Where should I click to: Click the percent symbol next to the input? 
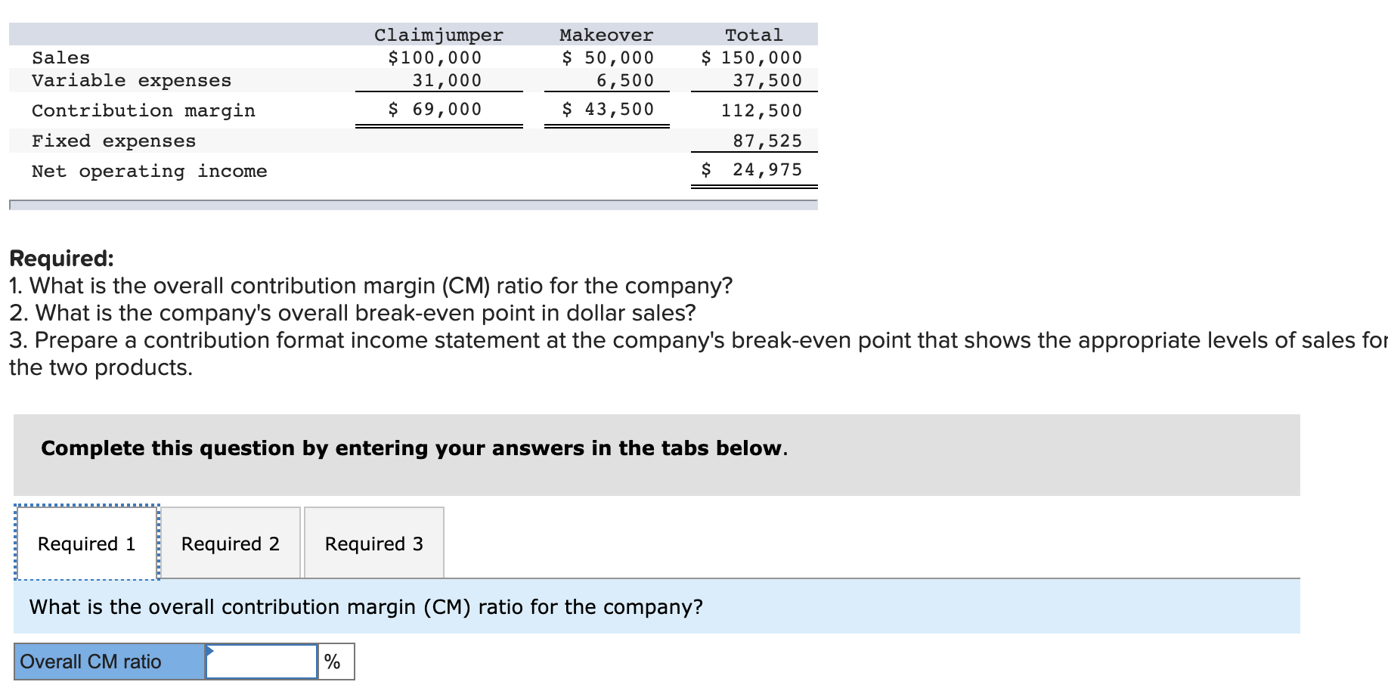coord(333,660)
